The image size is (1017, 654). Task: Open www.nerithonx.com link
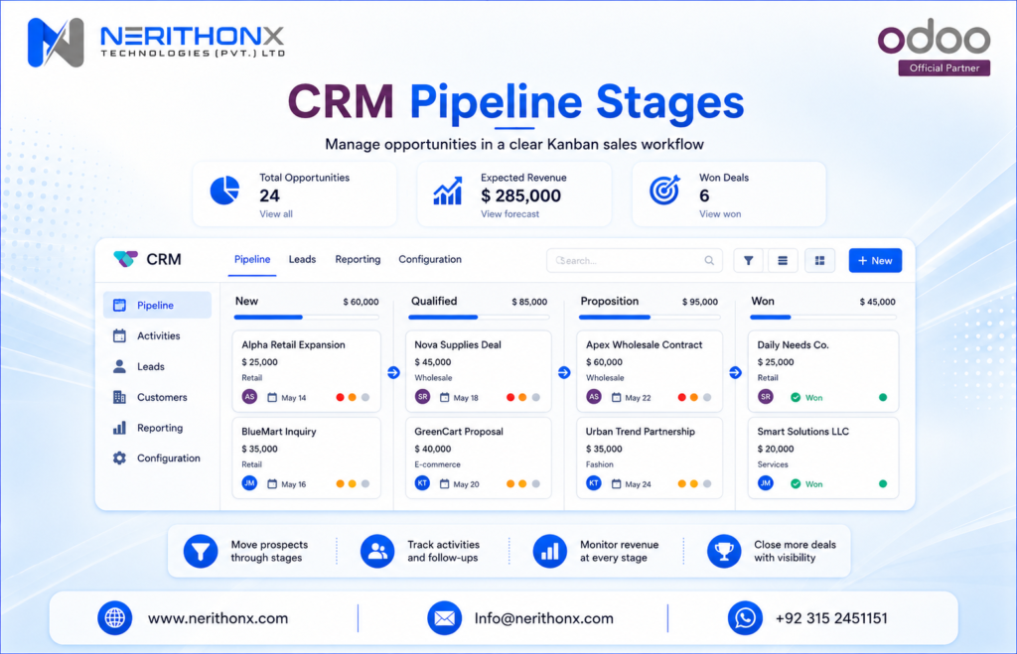pyautogui.click(x=218, y=618)
